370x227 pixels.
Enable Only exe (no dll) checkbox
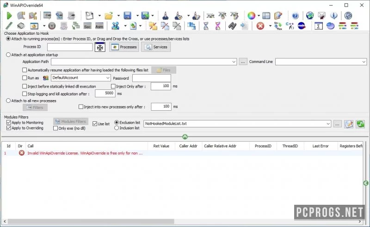[x=55, y=128]
